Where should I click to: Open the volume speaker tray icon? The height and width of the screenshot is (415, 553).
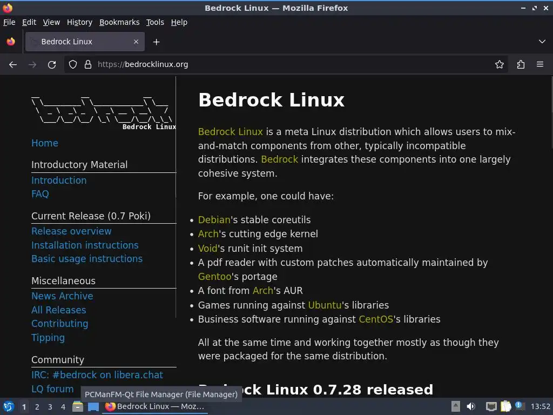471,407
